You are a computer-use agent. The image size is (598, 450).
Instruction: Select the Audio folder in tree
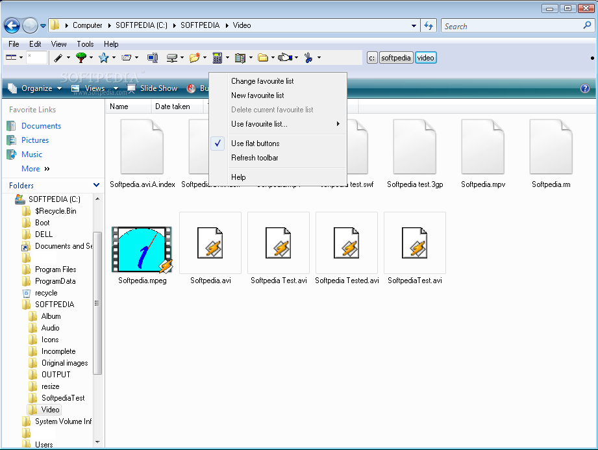(x=51, y=328)
